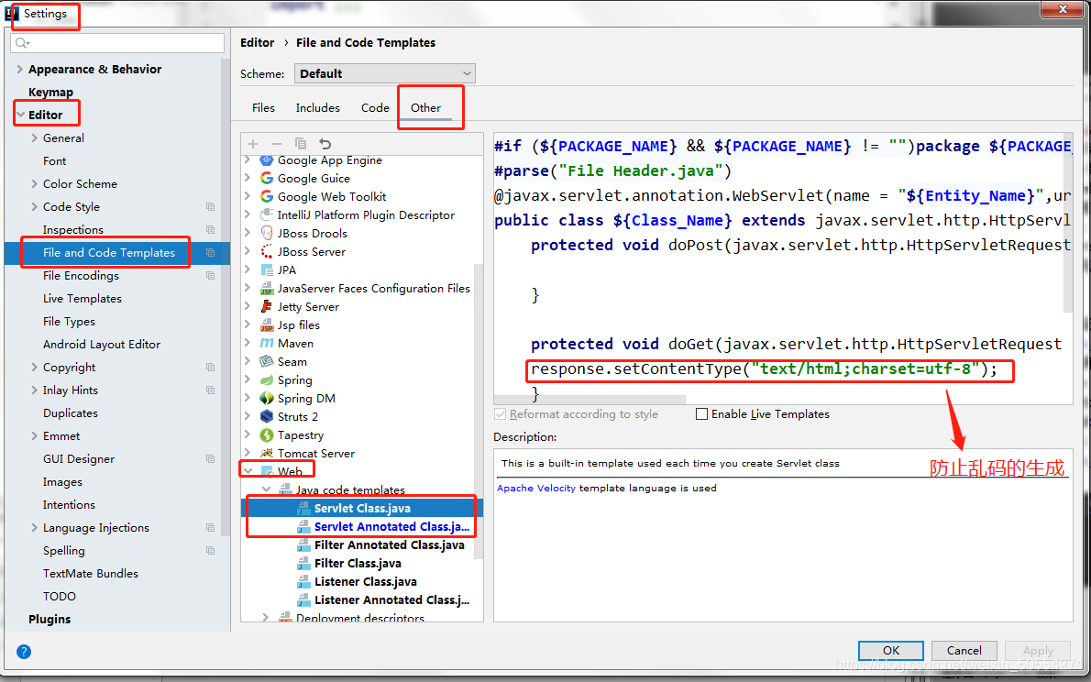Expand the Copyright node
Image resolution: width=1091 pixels, height=682 pixels.
[x=34, y=367]
